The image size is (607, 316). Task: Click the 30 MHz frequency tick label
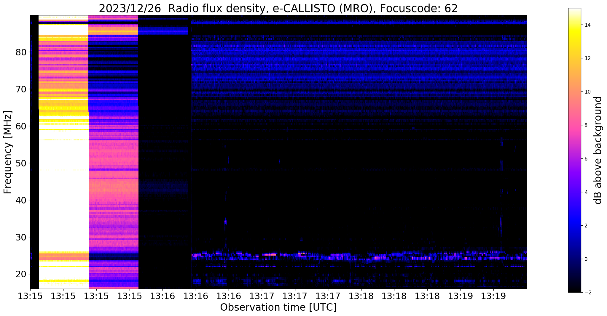(21, 237)
